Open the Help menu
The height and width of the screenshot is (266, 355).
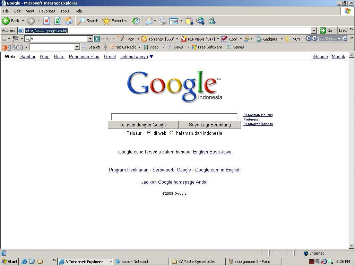click(78, 11)
